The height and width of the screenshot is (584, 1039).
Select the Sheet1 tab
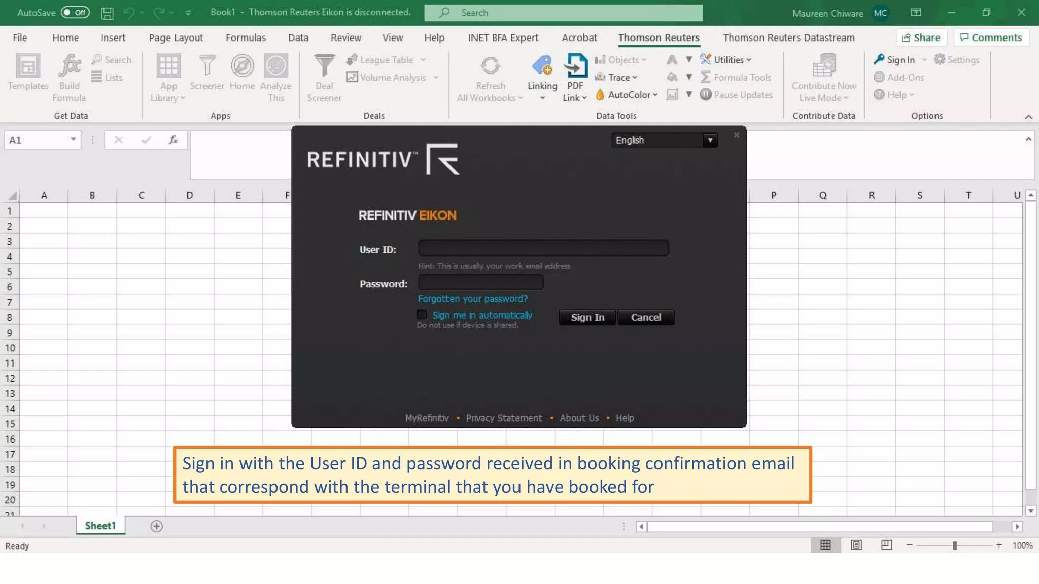click(x=100, y=526)
